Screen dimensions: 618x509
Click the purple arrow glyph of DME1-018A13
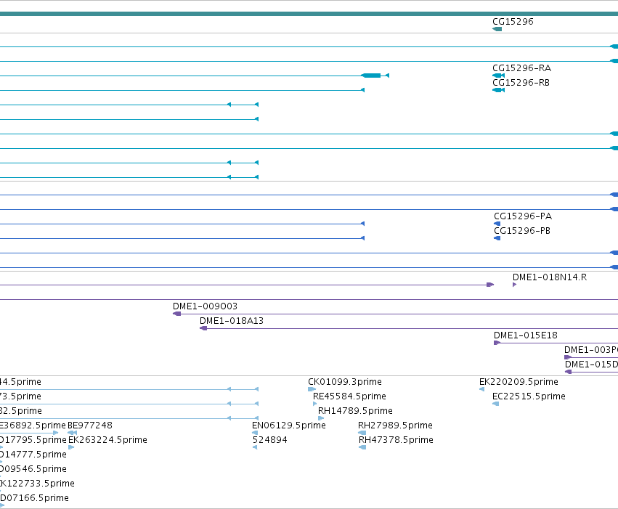pos(203,328)
